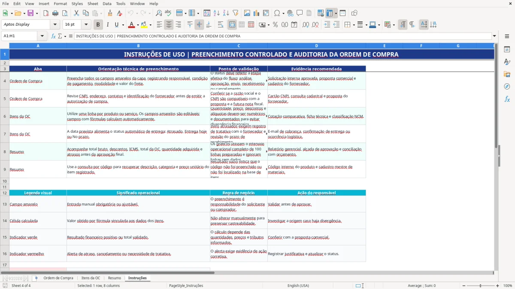Image resolution: width=515 pixels, height=289 pixels.
Task: Insert comment speech bubble icon
Action: pyautogui.click(x=300, y=13)
